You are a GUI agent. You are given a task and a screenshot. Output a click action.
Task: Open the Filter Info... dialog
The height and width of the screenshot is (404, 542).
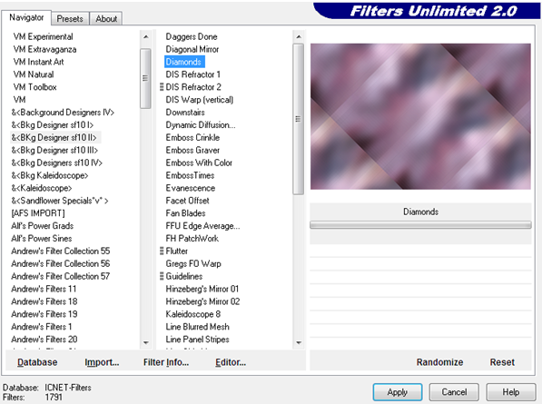166,362
